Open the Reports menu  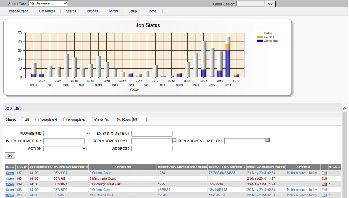[x=92, y=11]
